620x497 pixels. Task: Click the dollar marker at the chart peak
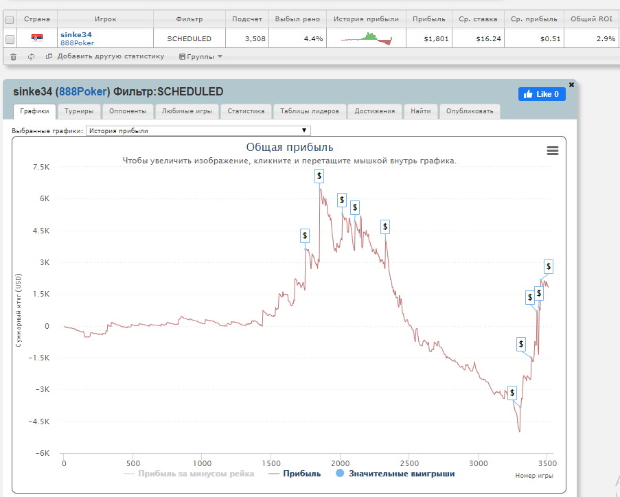(x=319, y=176)
